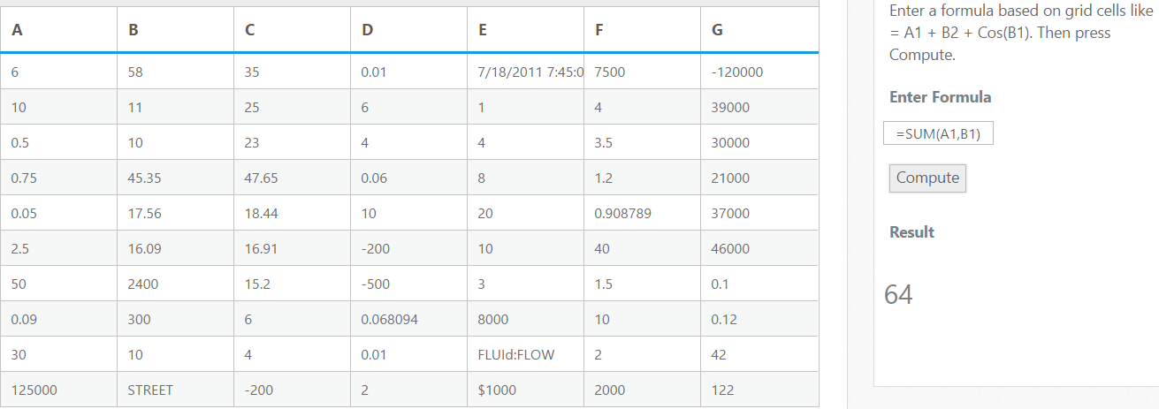Click the result value 64
Screen dimensions: 1159x409
click(898, 294)
